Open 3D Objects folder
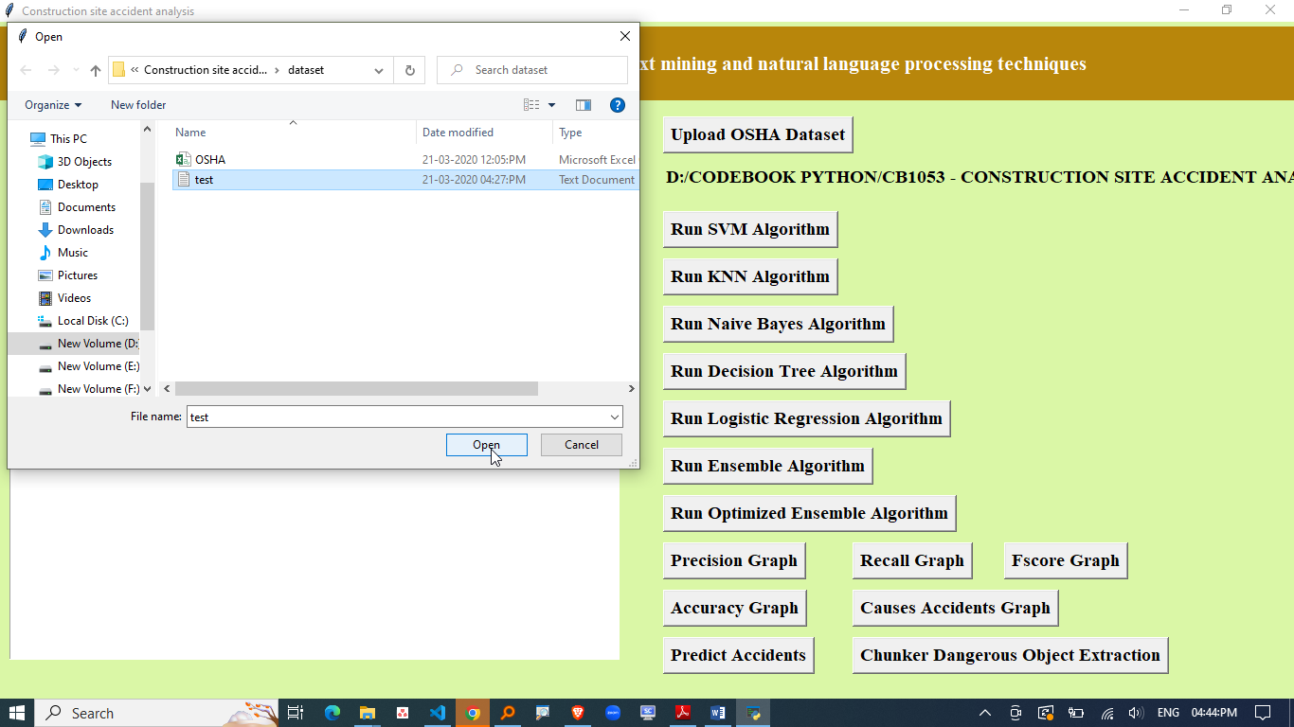The width and height of the screenshot is (1294, 727). tap(84, 162)
